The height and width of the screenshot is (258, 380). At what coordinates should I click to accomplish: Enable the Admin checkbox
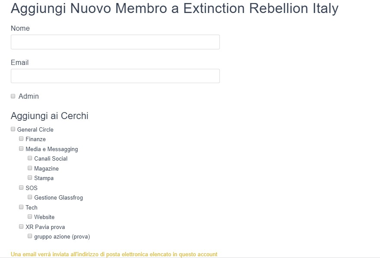pyautogui.click(x=13, y=96)
